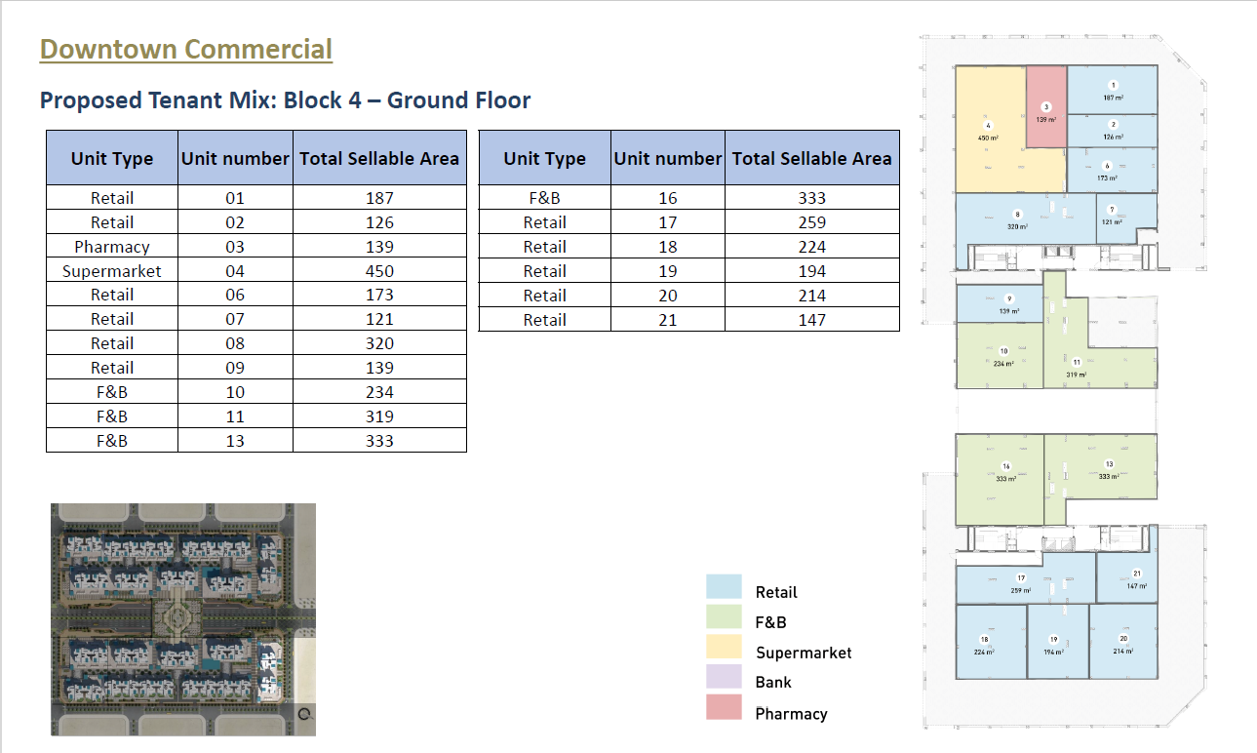The height and width of the screenshot is (753, 1257).
Task: Click the table cell with area 450
Action: click(x=379, y=271)
